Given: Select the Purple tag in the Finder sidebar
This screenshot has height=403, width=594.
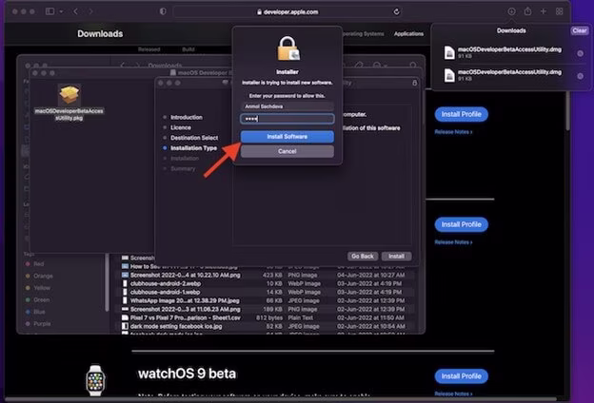Looking at the screenshot, I should coord(38,324).
